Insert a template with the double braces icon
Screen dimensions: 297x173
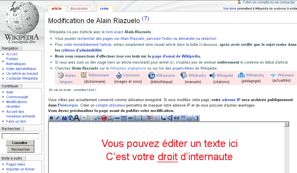(x=176, y=118)
